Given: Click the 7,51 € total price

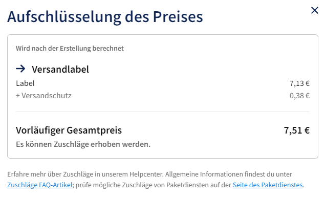Looking at the screenshot, I should click(x=297, y=130).
